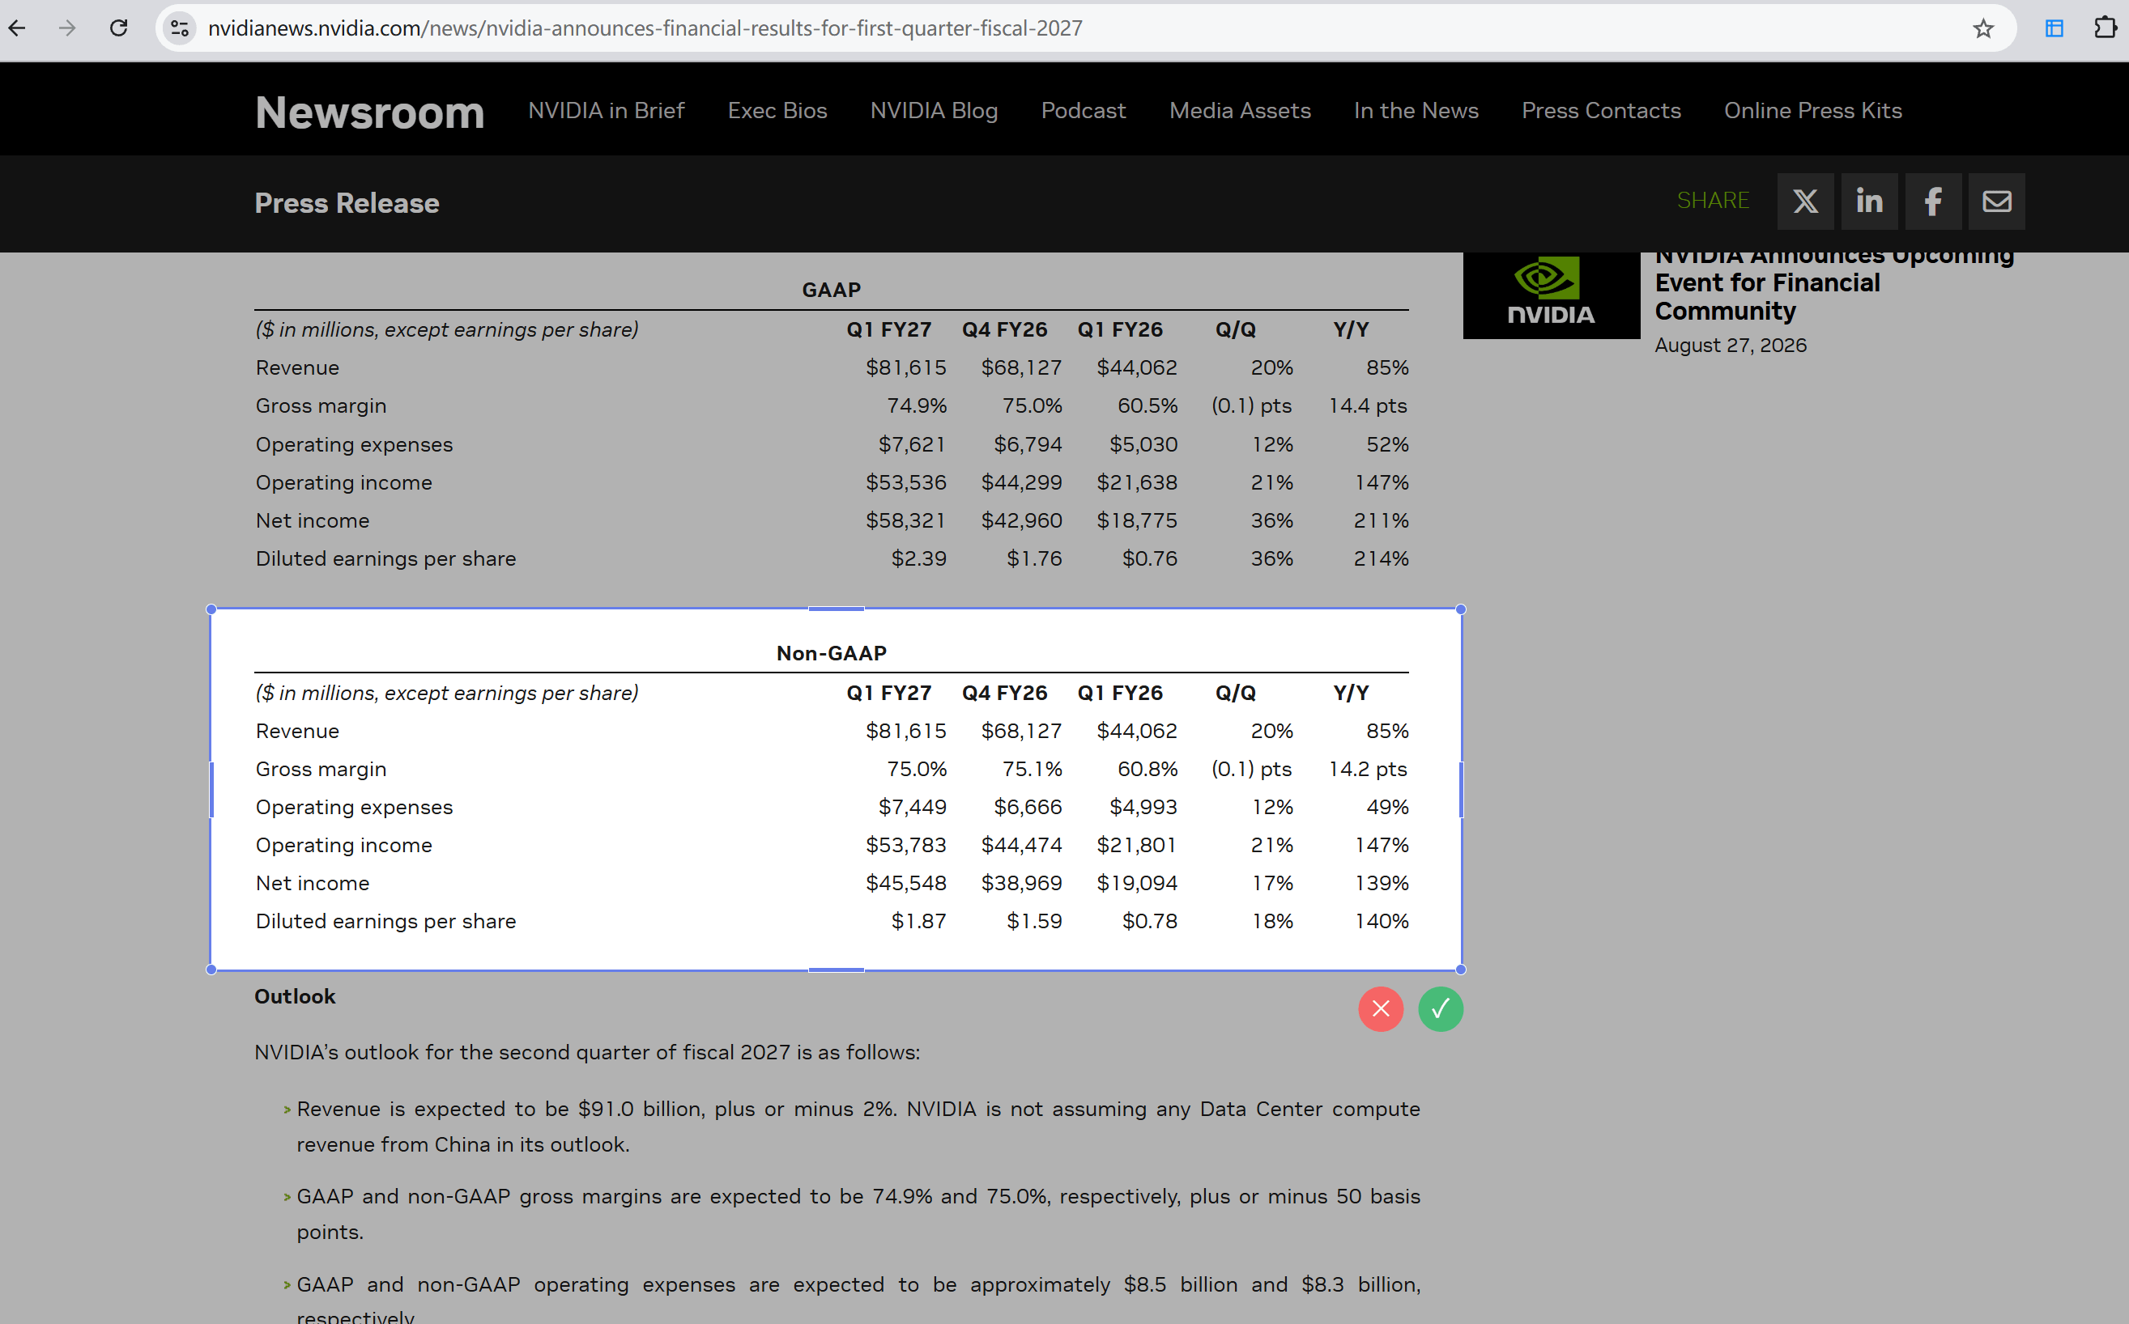
Task: Reload the current page
Action: click(x=118, y=28)
